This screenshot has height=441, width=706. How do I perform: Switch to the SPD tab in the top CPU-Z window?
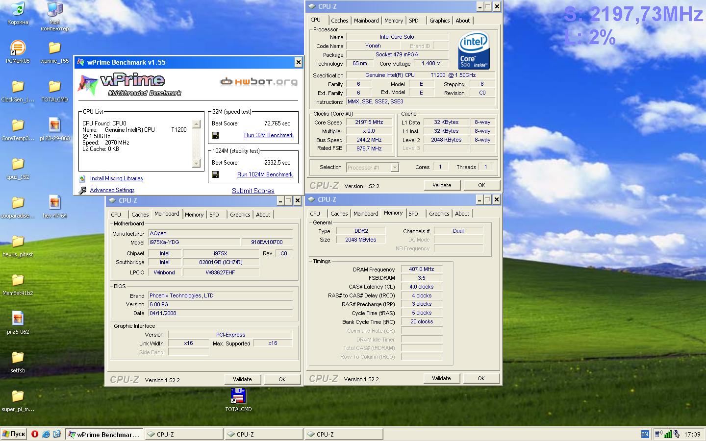[x=414, y=21]
